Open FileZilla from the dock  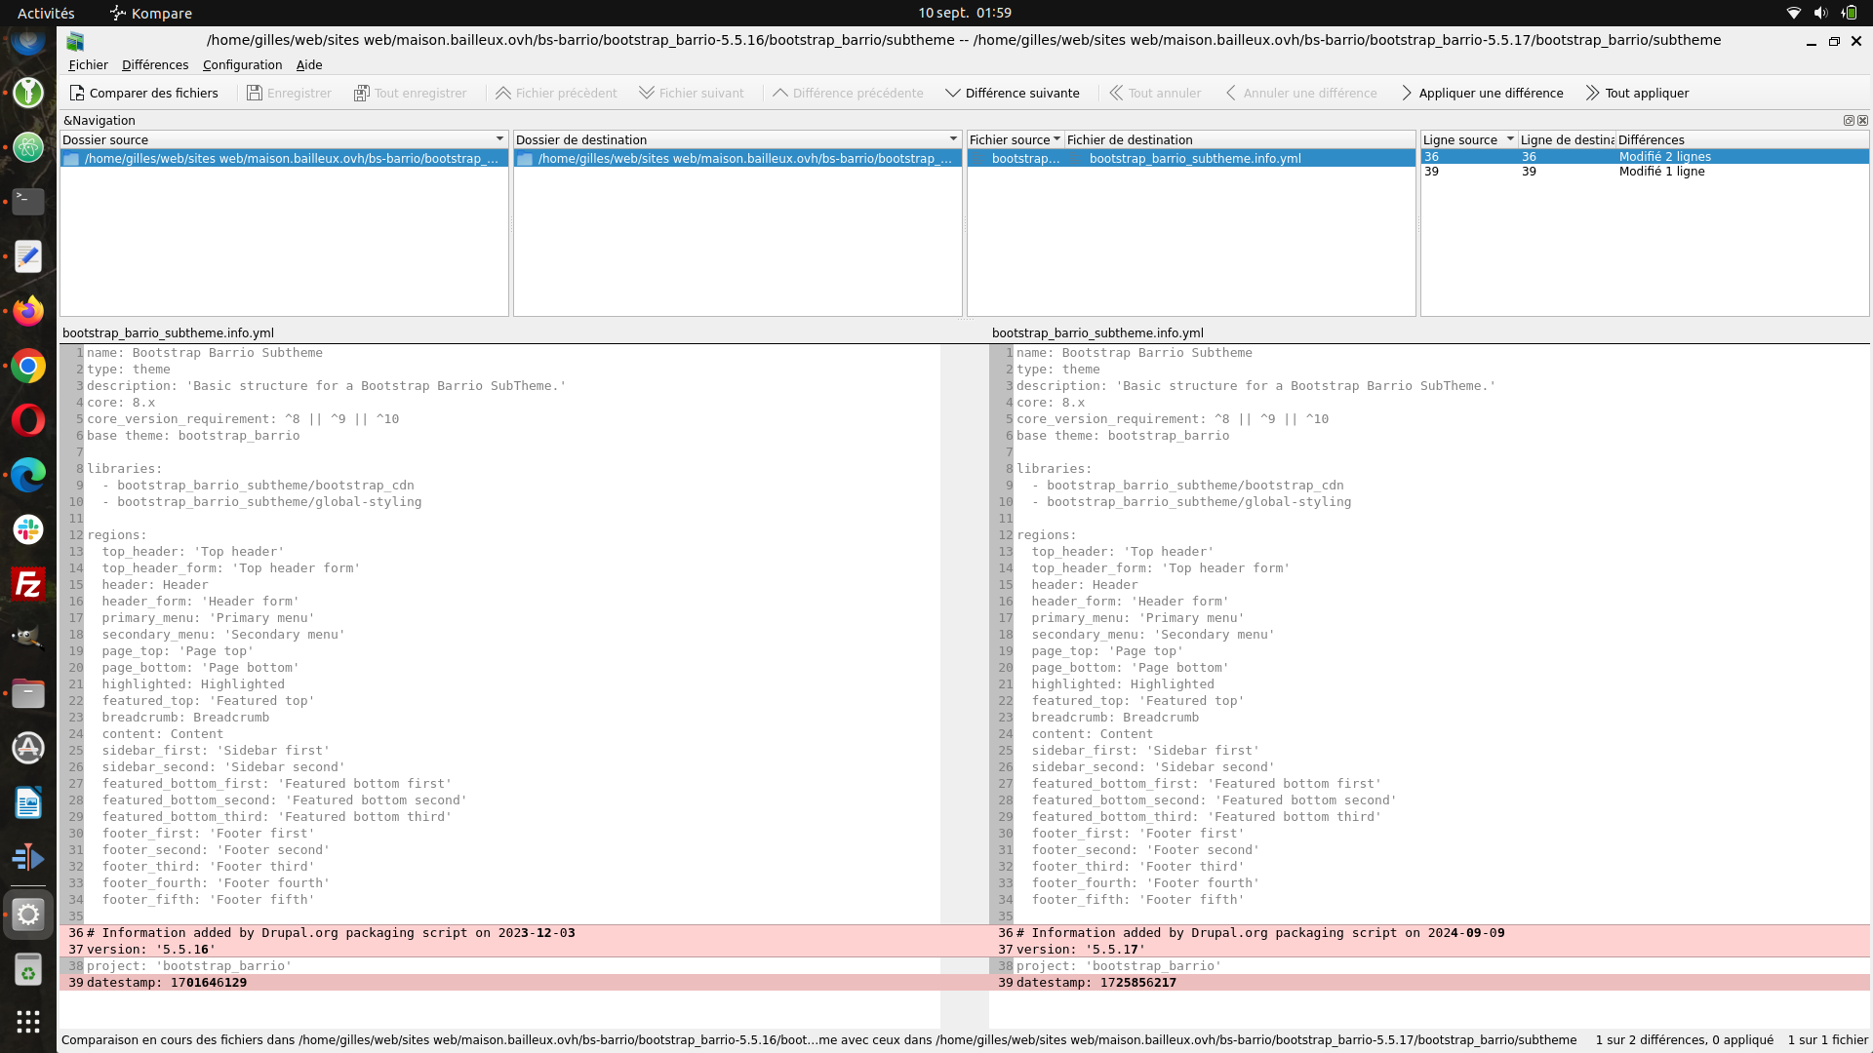click(x=28, y=584)
